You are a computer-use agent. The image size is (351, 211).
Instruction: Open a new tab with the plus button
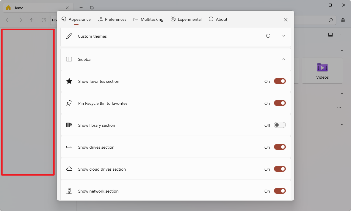(x=81, y=7)
